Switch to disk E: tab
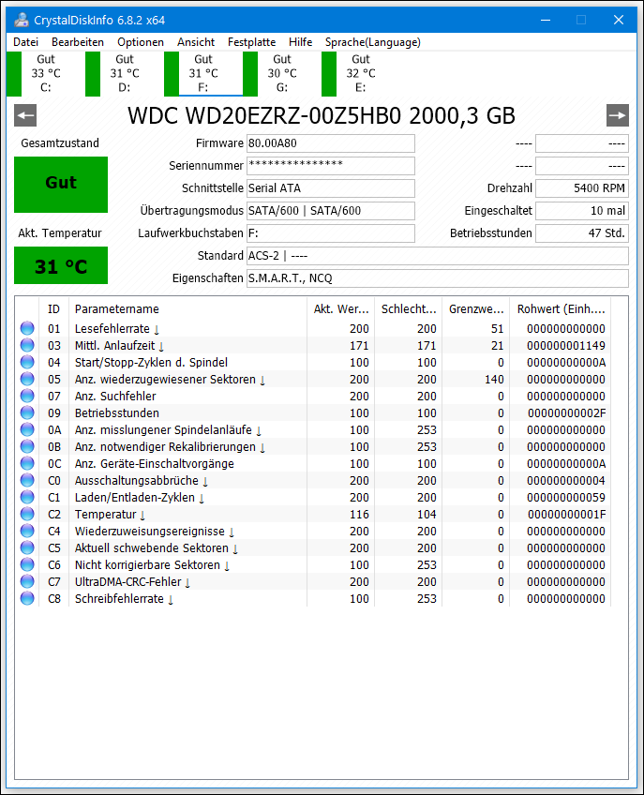The height and width of the screenshot is (795, 644). point(361,73)
